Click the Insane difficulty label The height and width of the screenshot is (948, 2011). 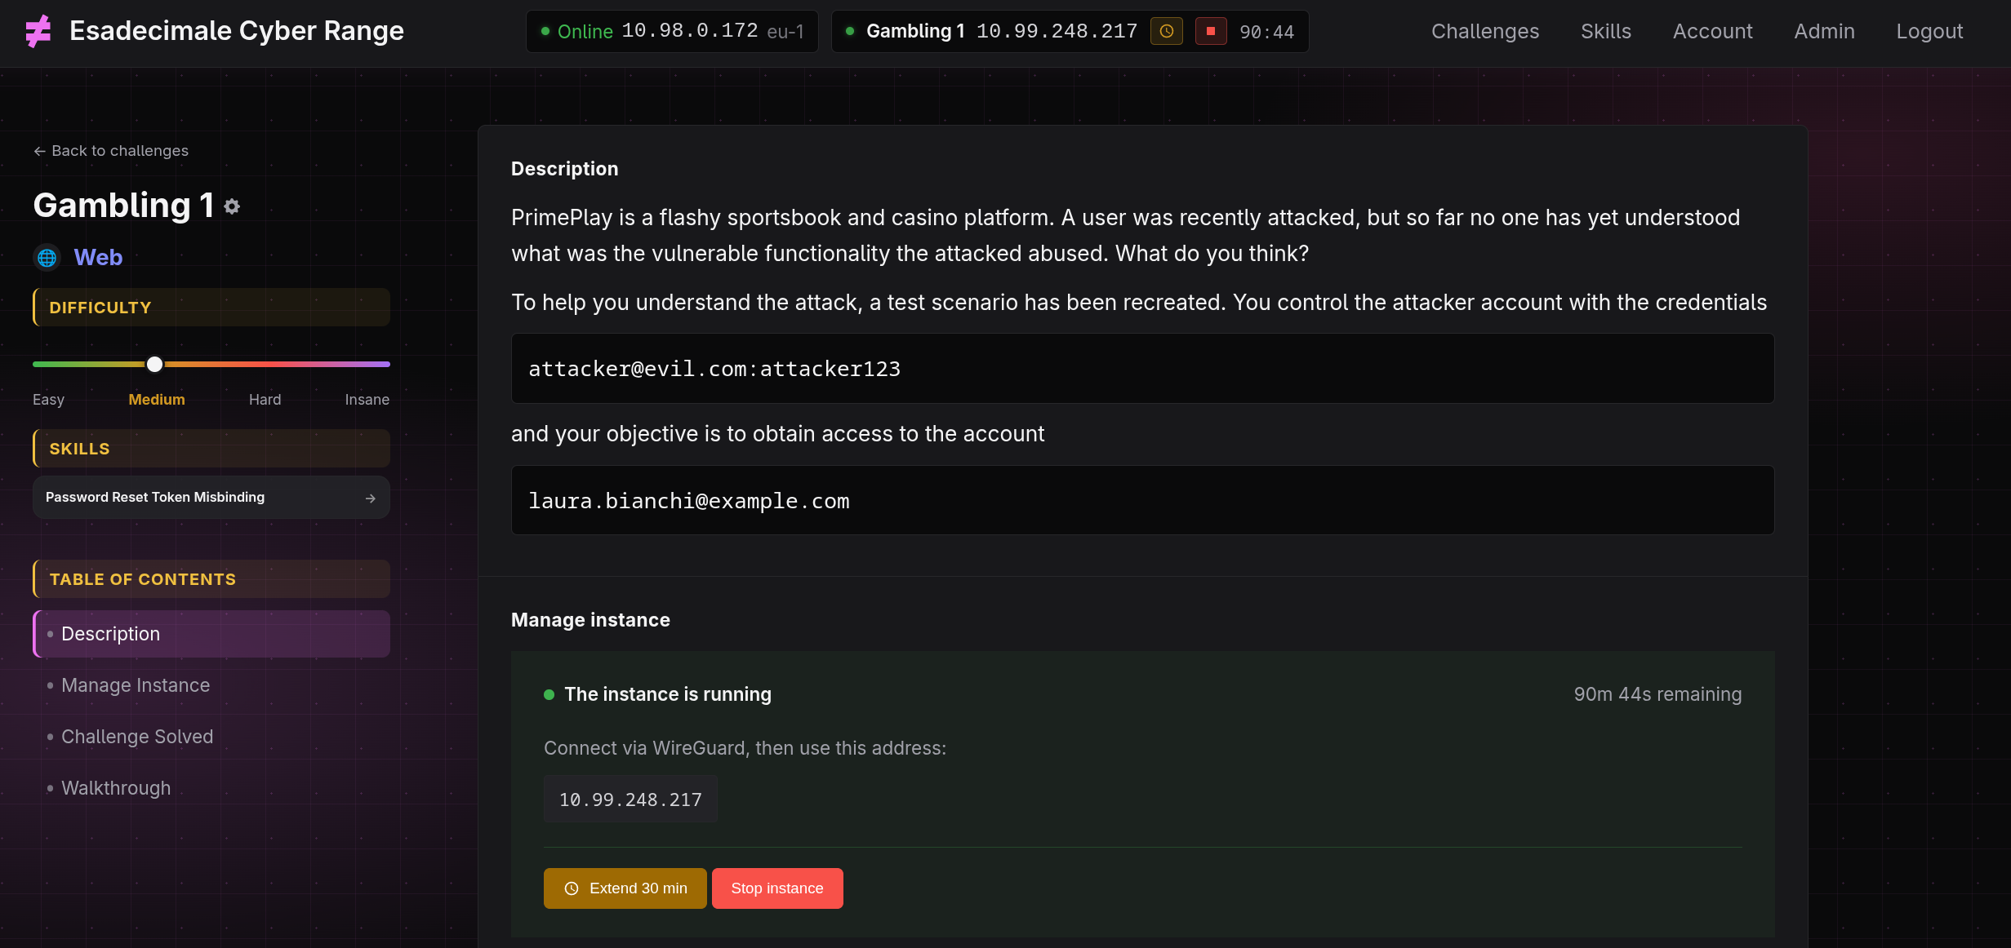tap(367, 400)
